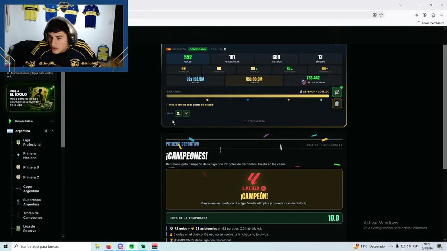Show hidden system tray icons
The width and height of the screenshot is (447, 251).
point(391,246)
